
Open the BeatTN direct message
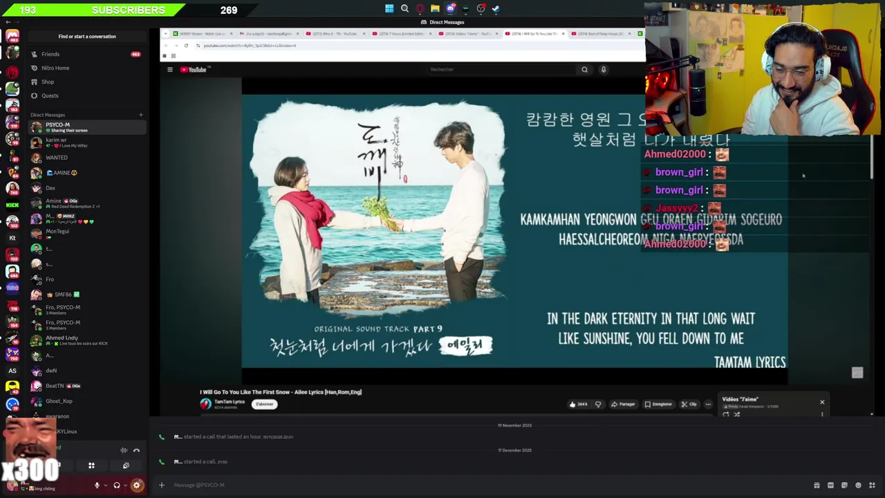[87, 386]
